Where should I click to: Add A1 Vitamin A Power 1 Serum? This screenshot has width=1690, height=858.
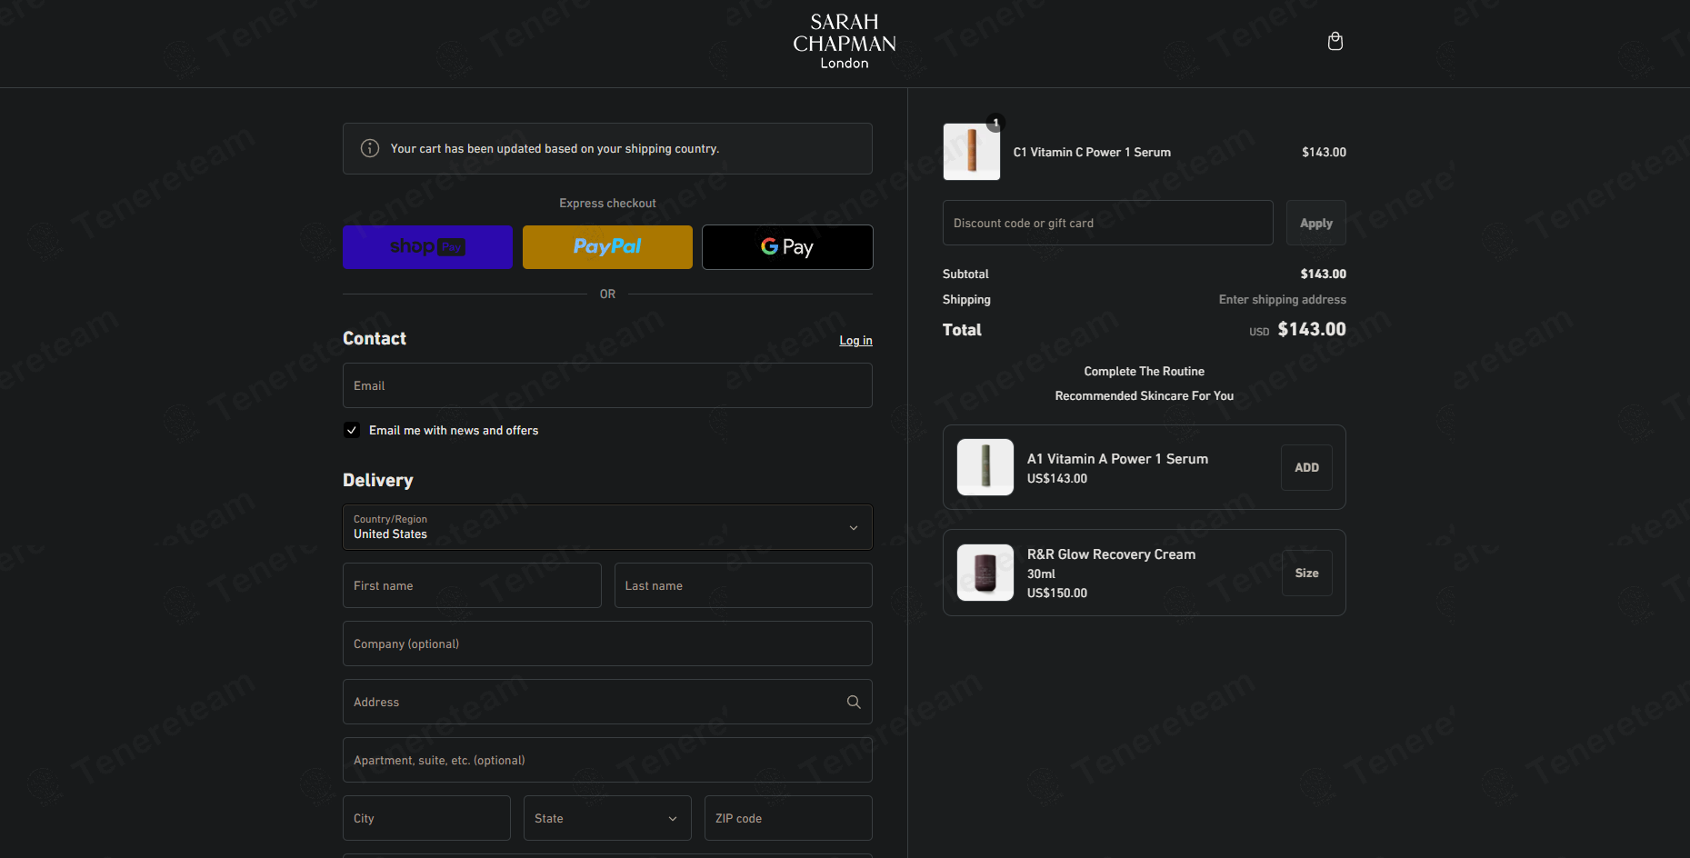click(1306, 467)
